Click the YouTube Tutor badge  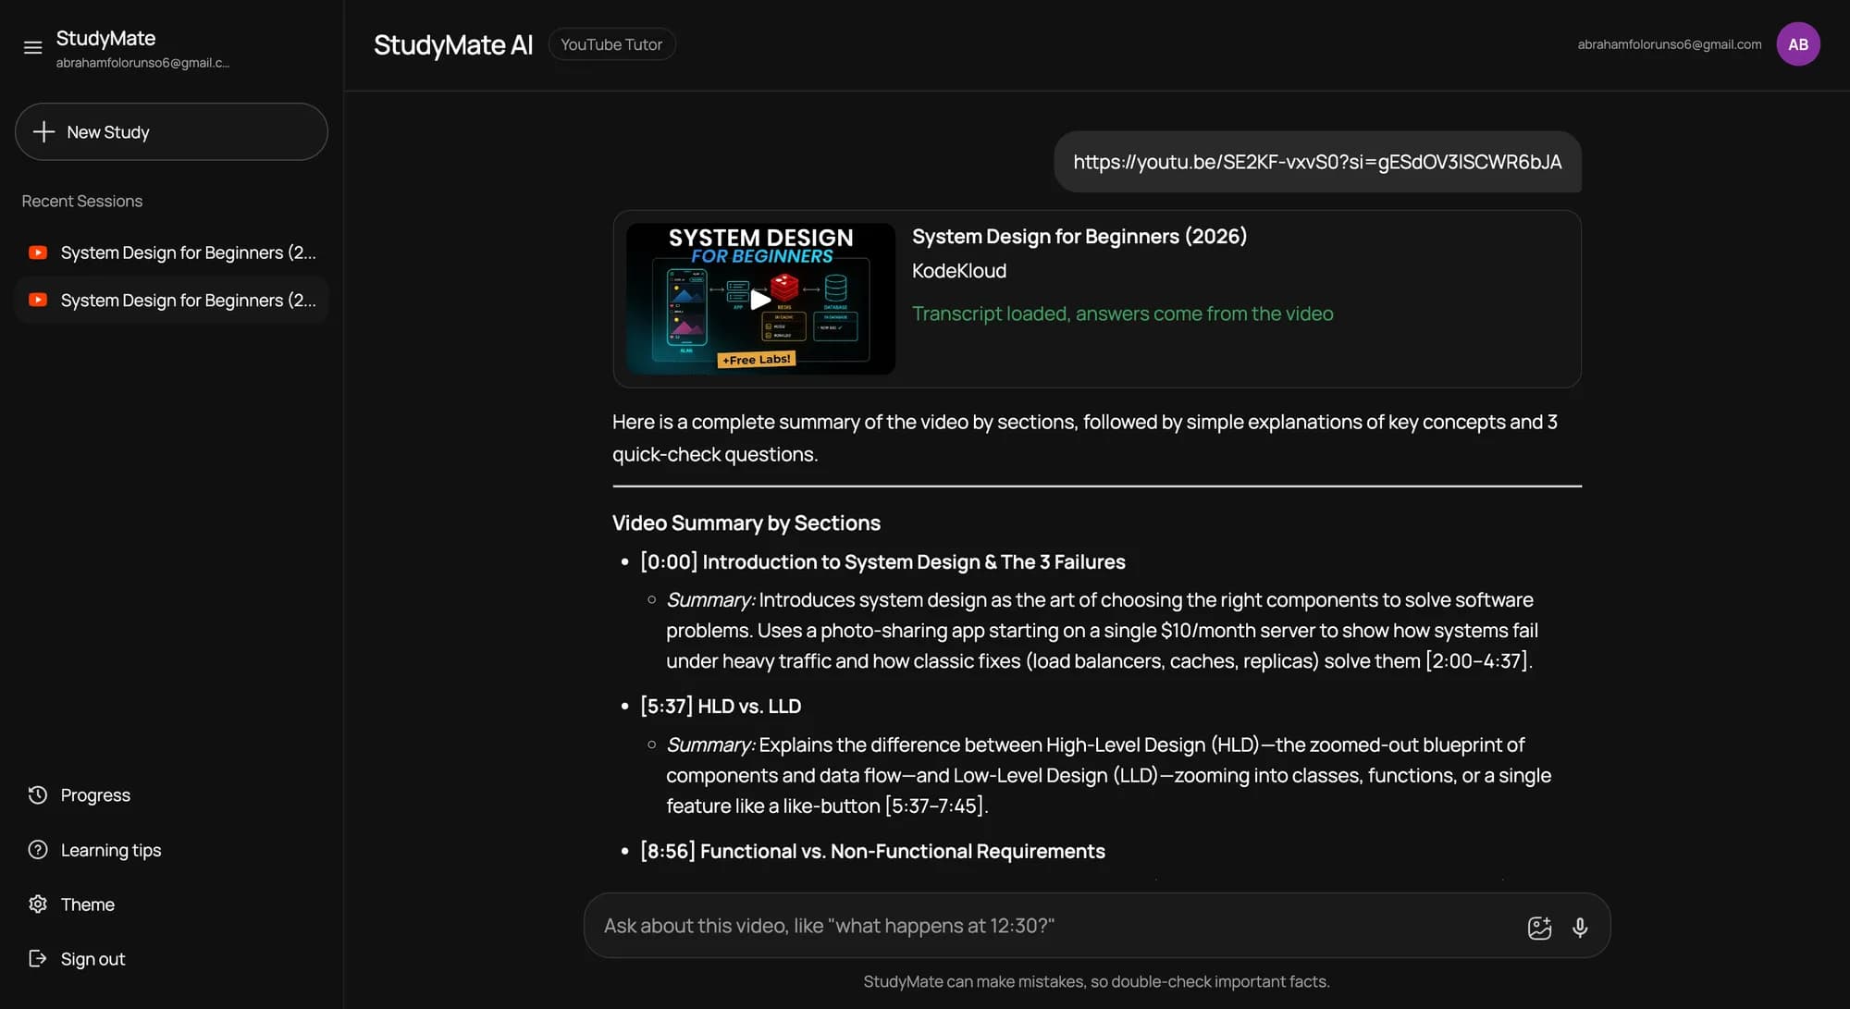[x=611, y=44]
